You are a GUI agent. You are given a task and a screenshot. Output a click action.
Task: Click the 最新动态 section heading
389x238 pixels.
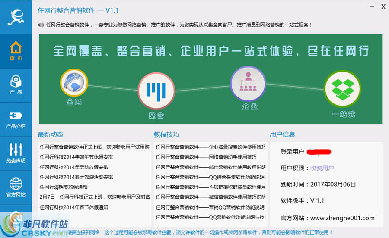click(51, 135)
